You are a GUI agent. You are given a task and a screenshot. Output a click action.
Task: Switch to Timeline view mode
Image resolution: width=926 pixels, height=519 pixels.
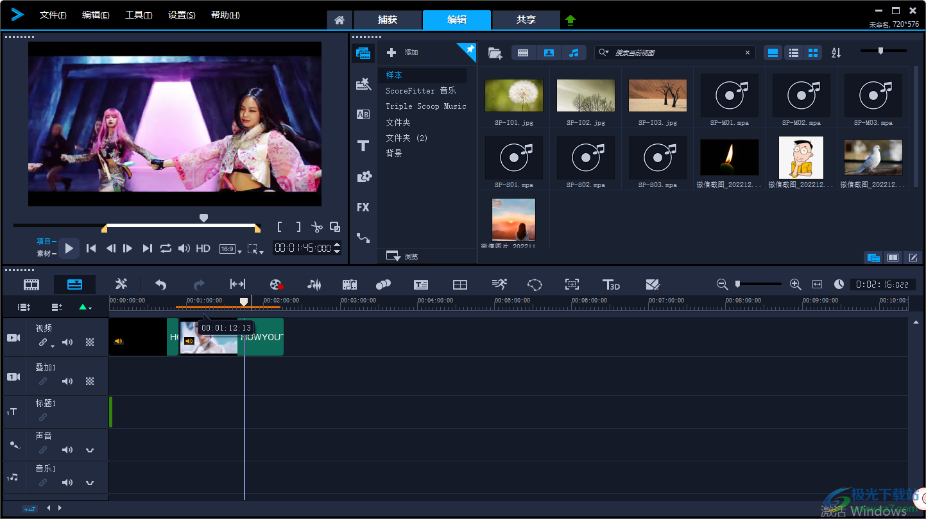pos(74,284)
